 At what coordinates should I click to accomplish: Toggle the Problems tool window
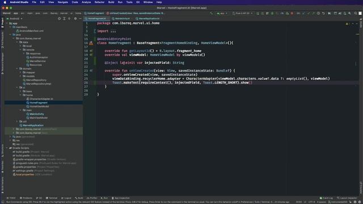26,198
